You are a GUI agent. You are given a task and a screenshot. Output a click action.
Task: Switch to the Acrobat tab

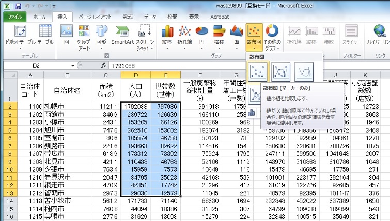click(220, 17)
